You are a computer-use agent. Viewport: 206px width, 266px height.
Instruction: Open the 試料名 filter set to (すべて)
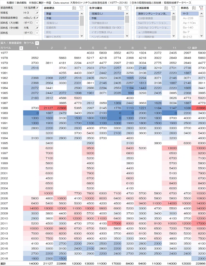(37, 33)
